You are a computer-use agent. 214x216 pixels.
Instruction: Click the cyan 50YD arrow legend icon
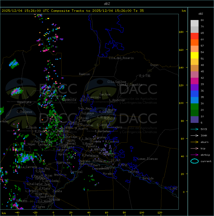coord(194,129)
